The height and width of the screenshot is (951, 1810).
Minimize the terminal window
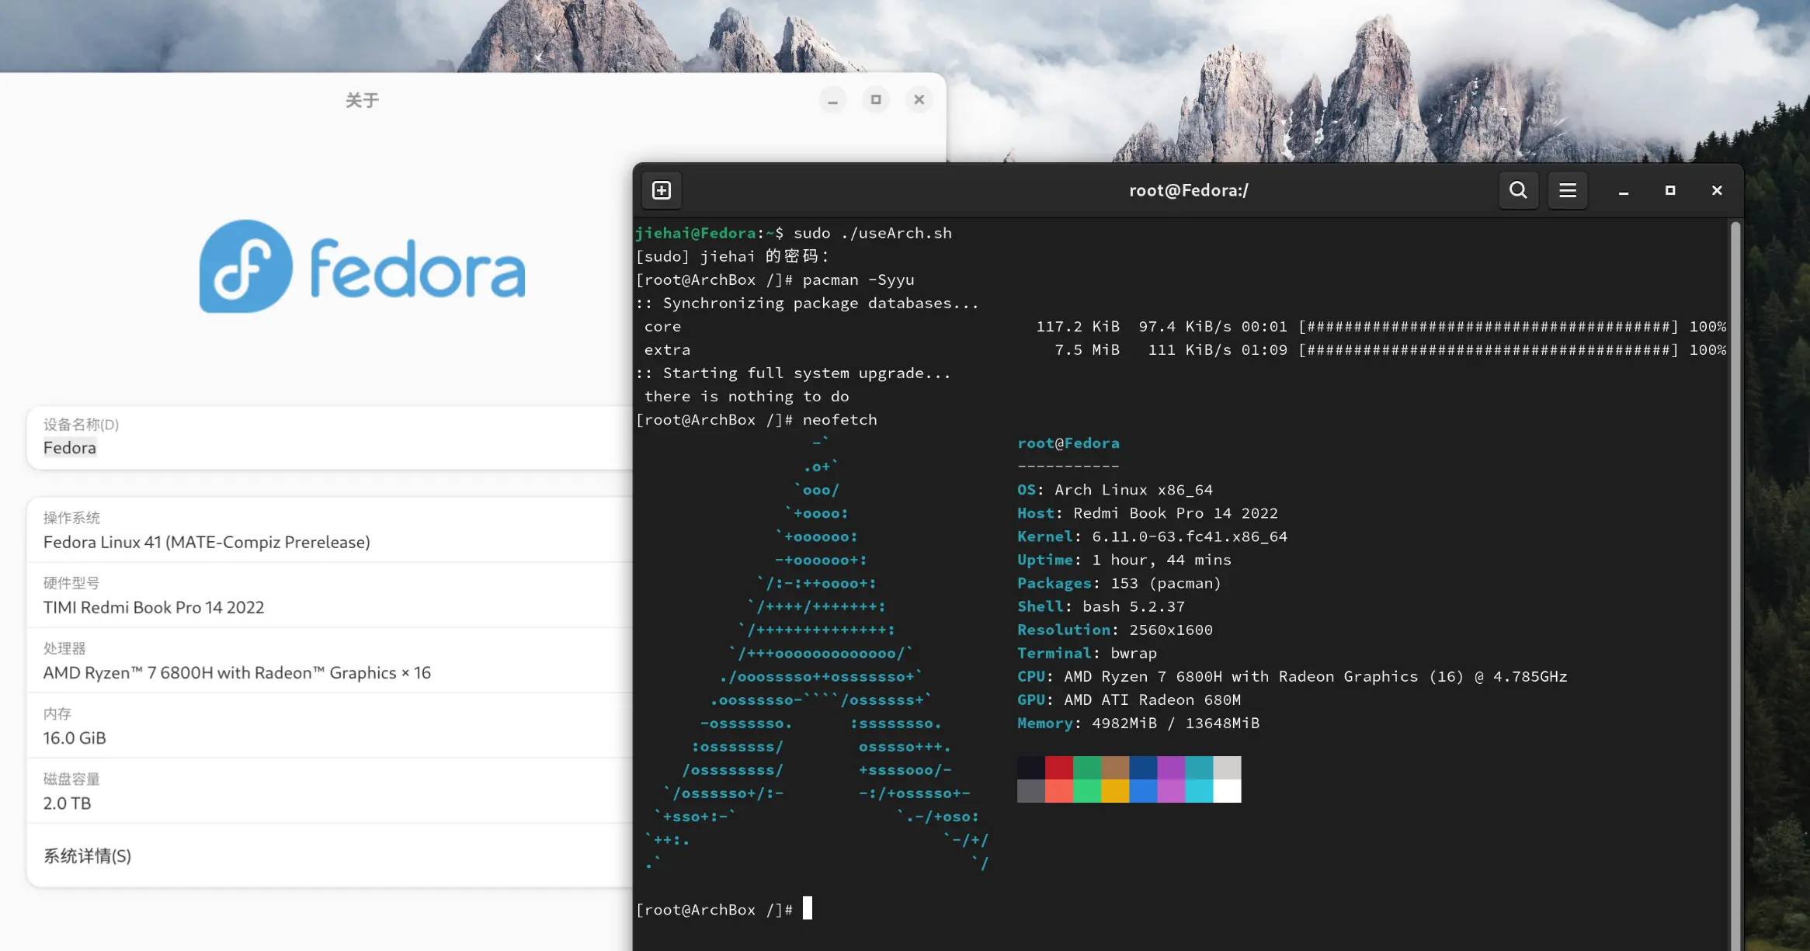(1624, 191)
